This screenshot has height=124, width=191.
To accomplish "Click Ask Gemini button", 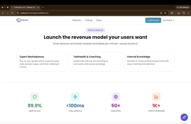I will pyautogui.click(x=183, y=7).
